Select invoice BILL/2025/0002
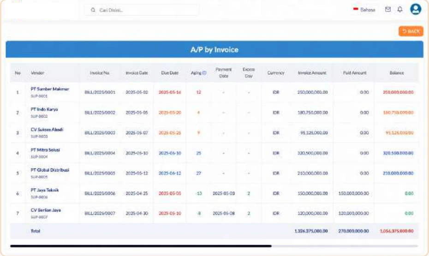This screenshot has height=256, width=429. (x=100, y=113)
